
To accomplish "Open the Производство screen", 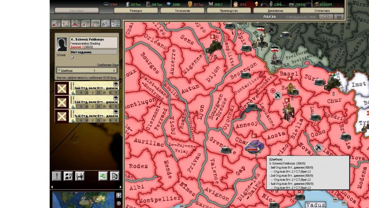I will point(229,11).
